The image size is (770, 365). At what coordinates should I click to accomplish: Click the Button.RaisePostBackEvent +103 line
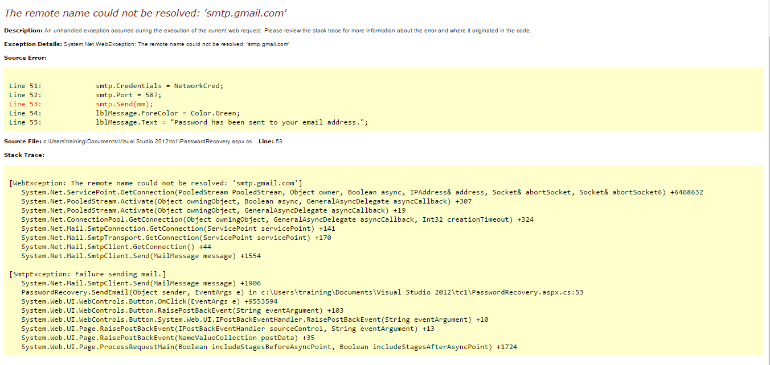pos(182,310)
